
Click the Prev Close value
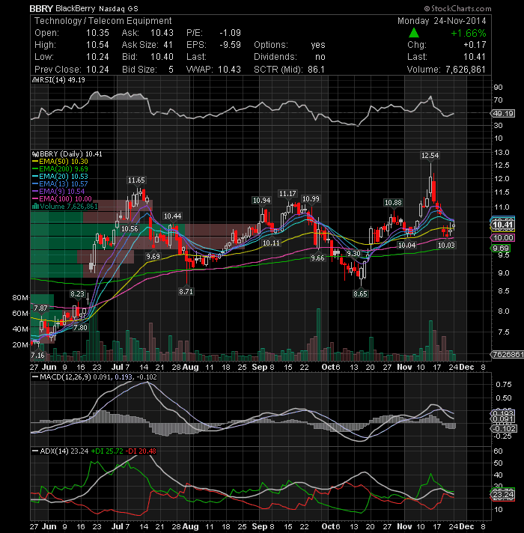pyautogui.click(x=97, y=70)
